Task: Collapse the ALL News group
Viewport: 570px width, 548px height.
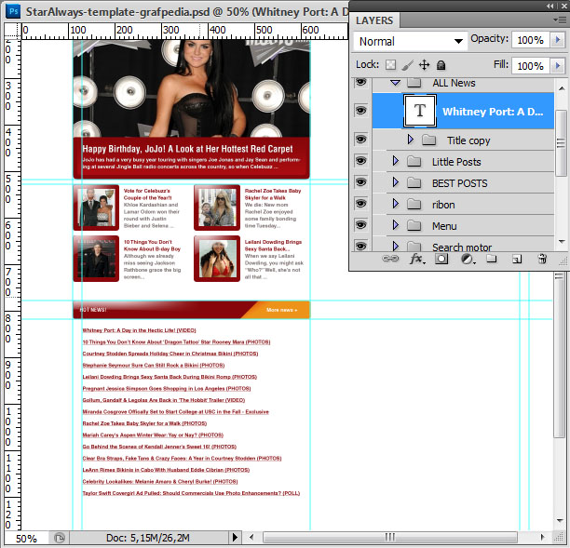Action: pos(395,83)
